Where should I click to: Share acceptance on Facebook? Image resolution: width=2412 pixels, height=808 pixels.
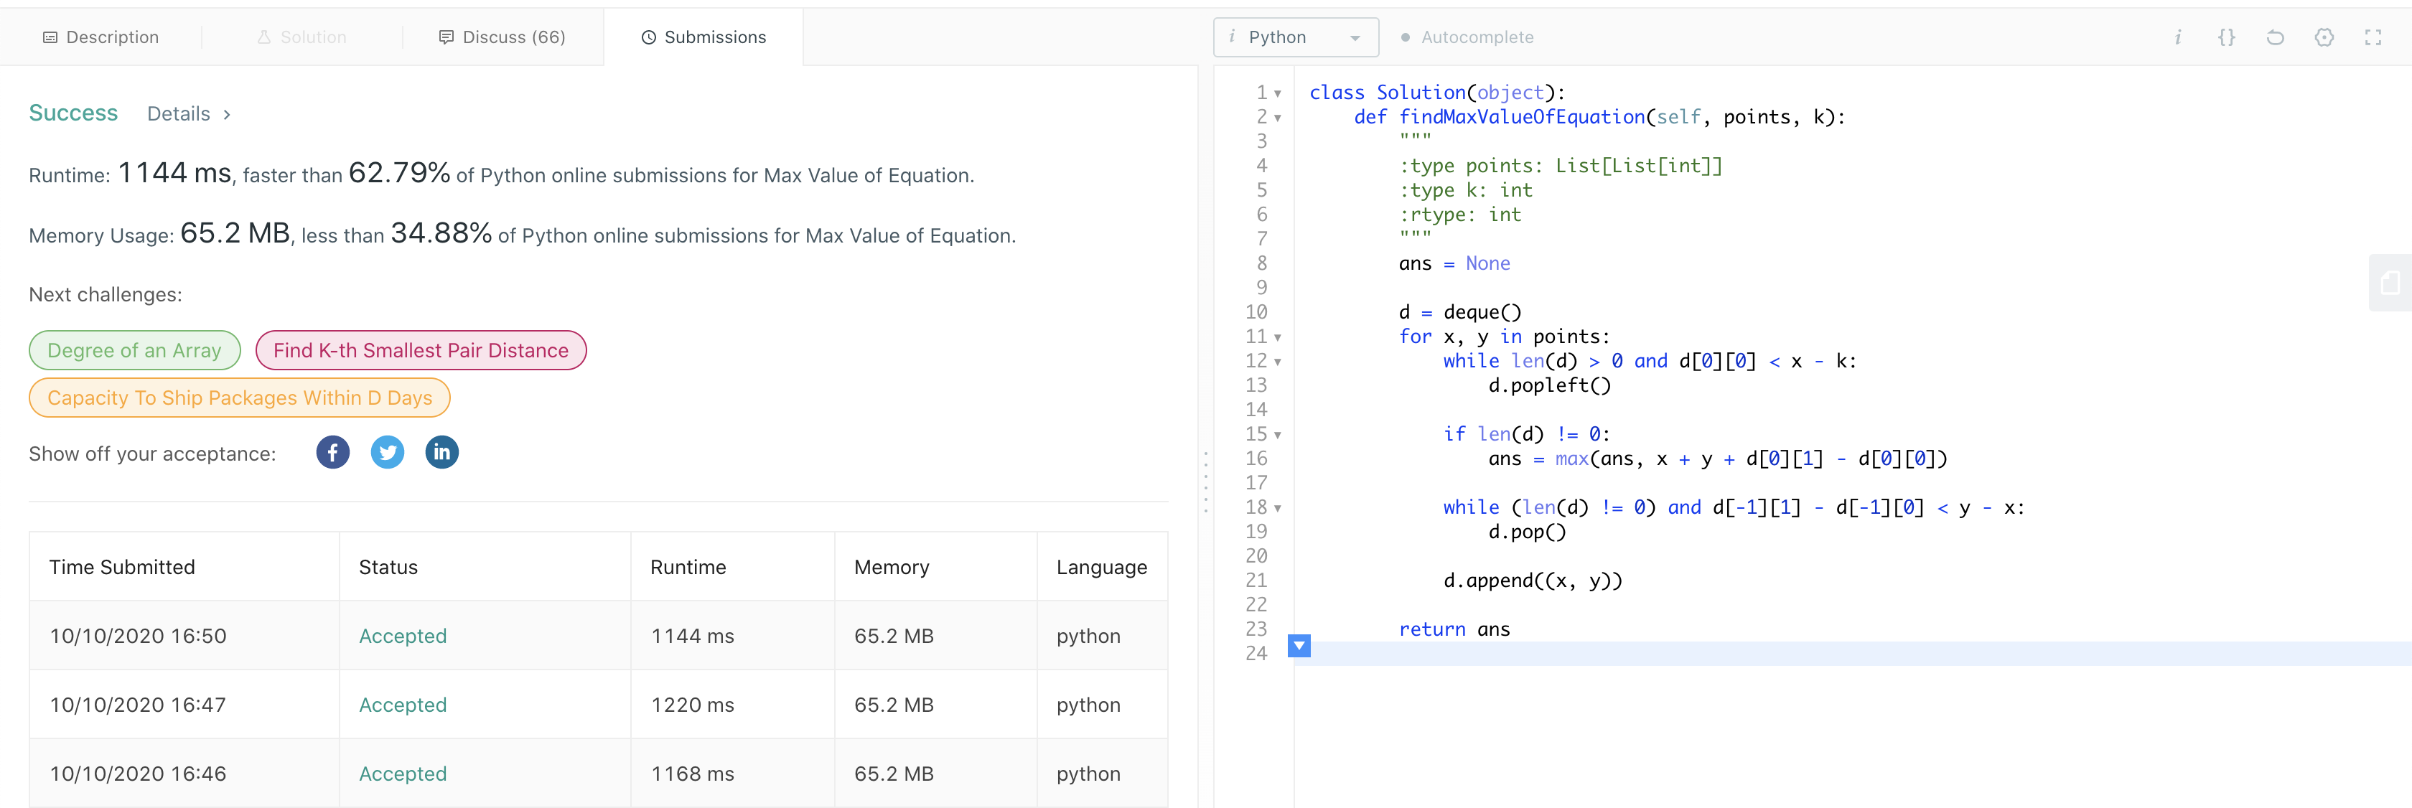click(x=332, y=452)
